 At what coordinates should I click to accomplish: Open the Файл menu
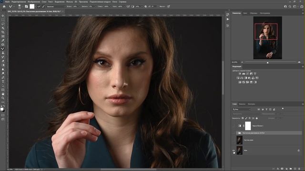point(8,2)
